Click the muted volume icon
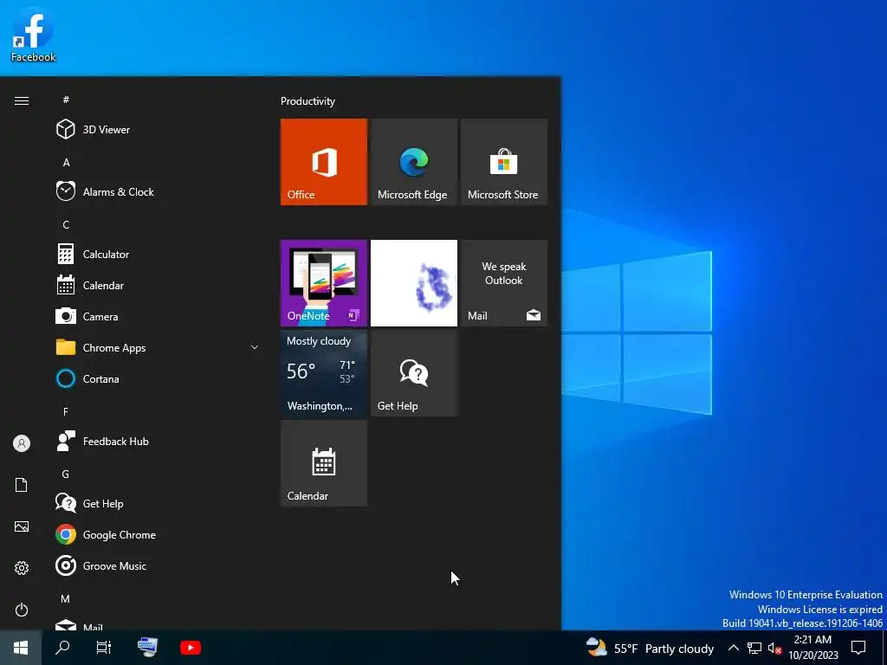This screenshot has height=665, width=887. 774,648
